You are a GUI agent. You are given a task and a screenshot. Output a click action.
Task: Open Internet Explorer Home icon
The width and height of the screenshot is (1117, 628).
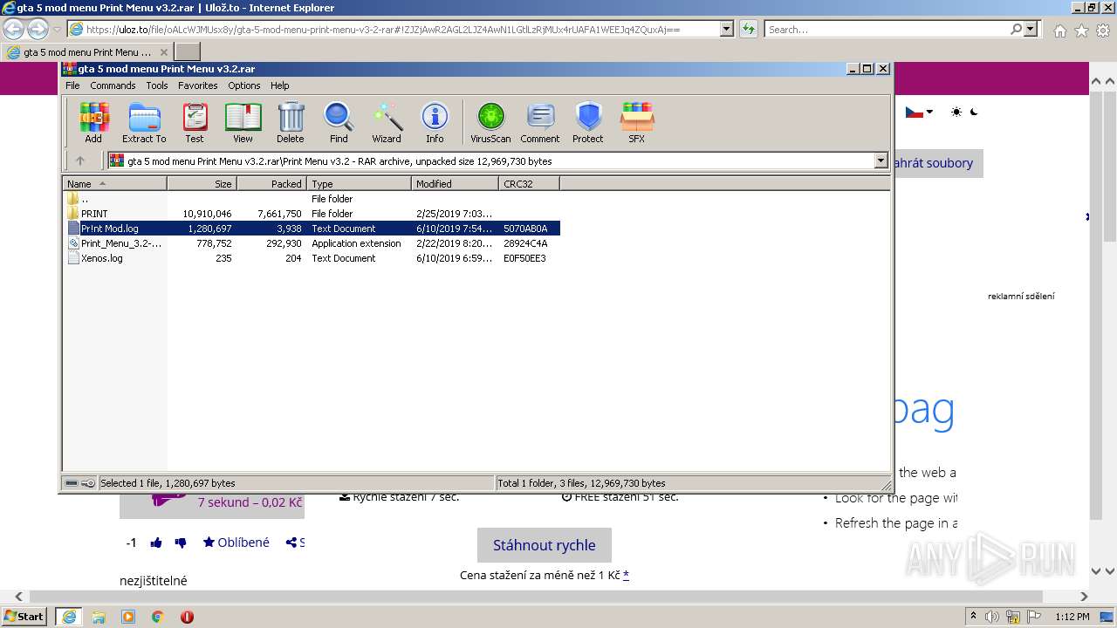[x=1059, y=31]
